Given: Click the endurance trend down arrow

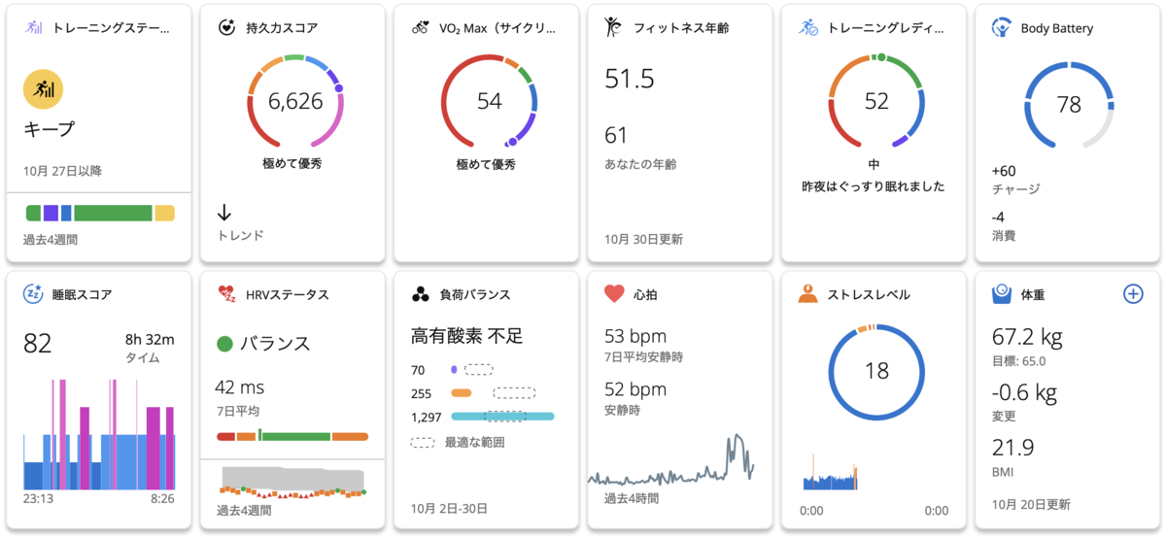Looking at the screenshot, I should pos(224,213).
